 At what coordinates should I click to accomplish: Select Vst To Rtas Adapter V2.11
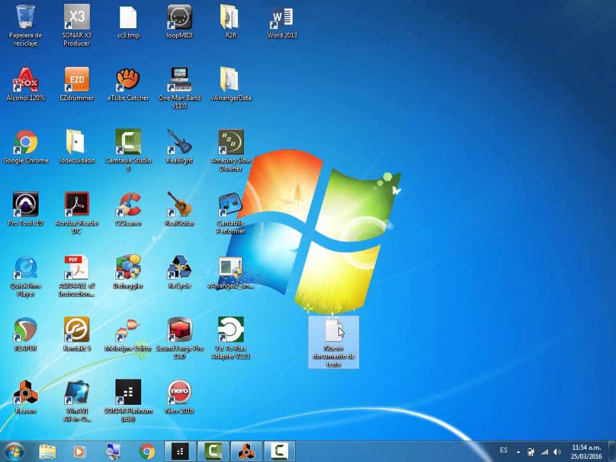click(230, 338)
